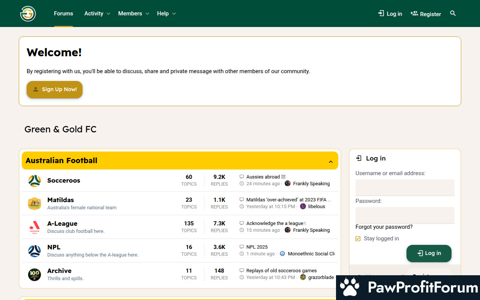Image resolution: width=480 pixels, height=300 pixels.
Task: Click the Green & Gold FC site logo
Action: [x=28, y=14]
